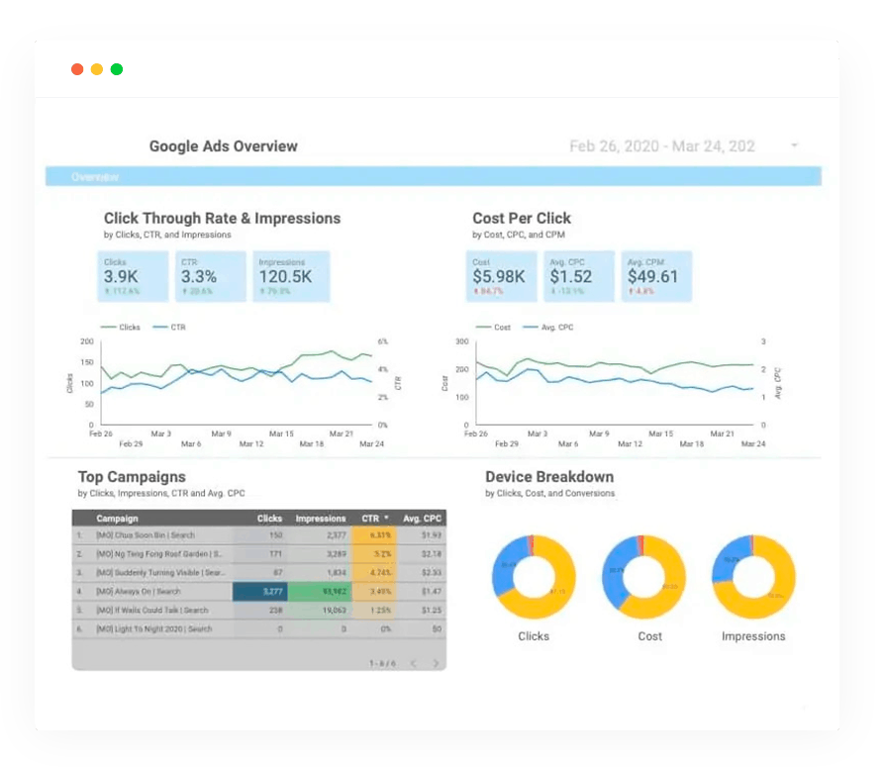The image size is (885, 767).
Task: Sort table by Campaign column header
Action: (117, 519)
